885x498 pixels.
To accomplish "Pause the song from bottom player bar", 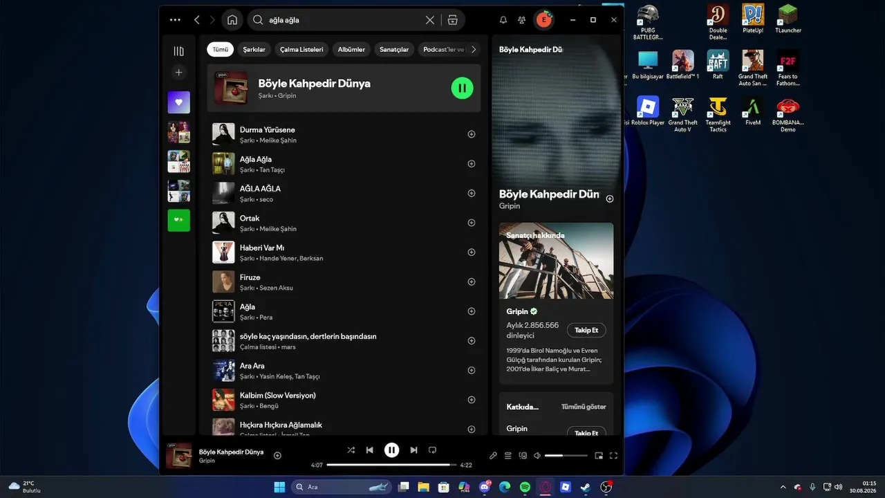I will click(x=391, y=450).
